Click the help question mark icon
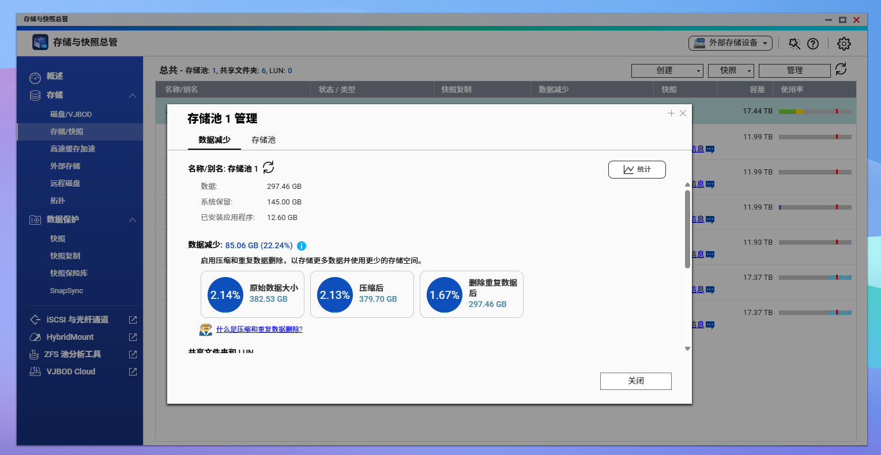 coord(813,43)
